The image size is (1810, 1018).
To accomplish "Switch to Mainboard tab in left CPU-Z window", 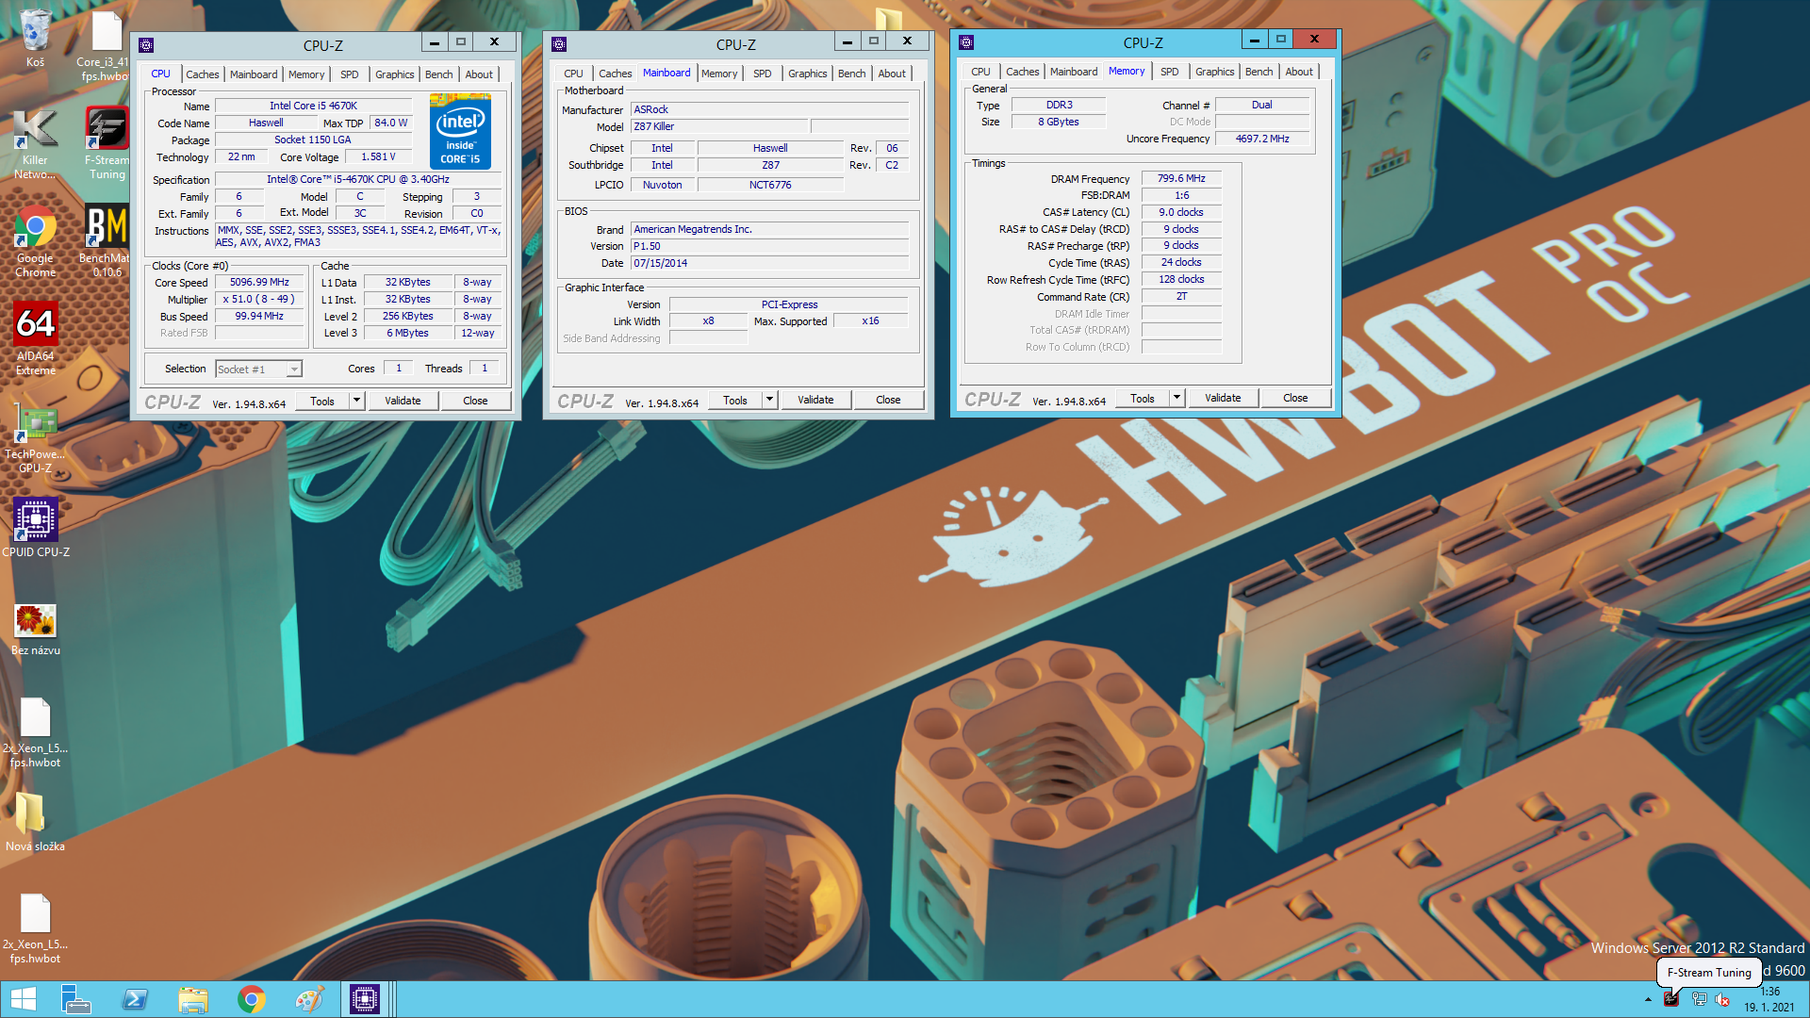I will pos(254,74).
